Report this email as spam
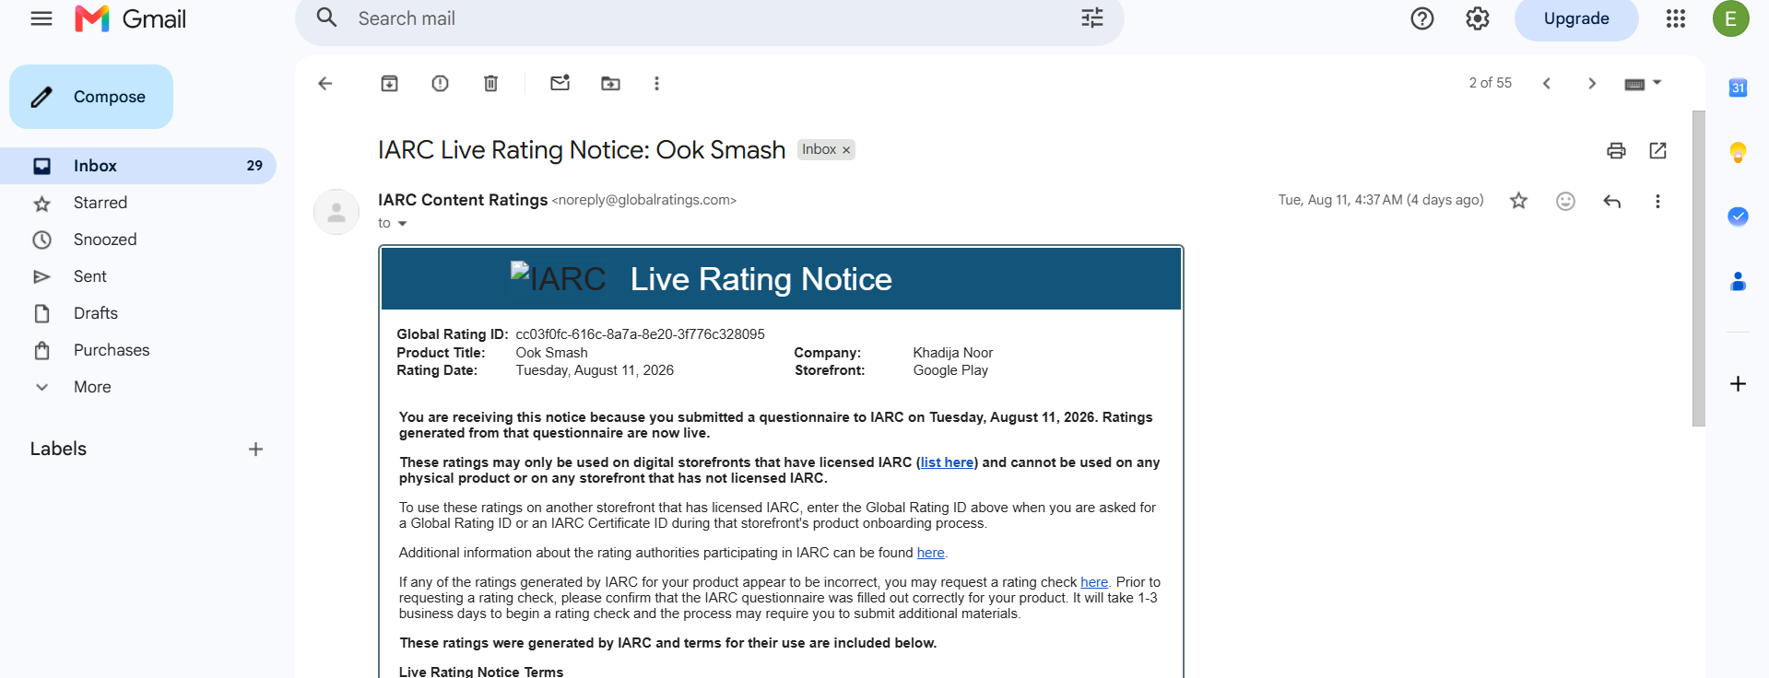 pyautogui.click(x=441, y=84)
